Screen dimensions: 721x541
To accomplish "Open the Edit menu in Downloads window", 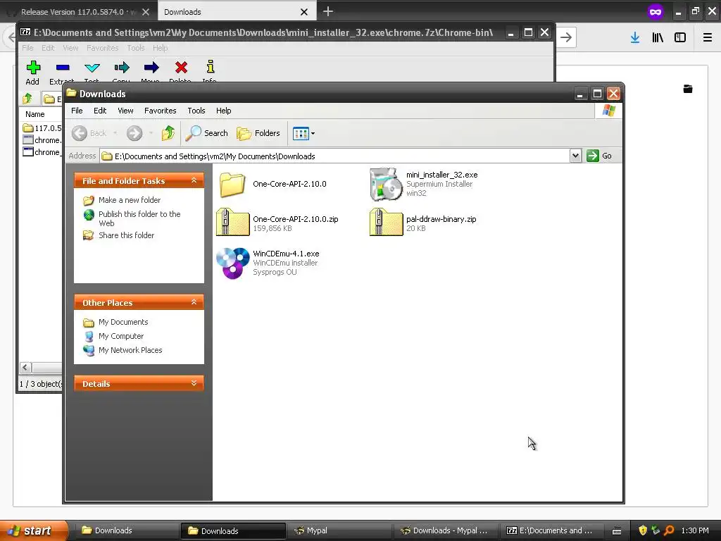I will [x=100, y=111].
